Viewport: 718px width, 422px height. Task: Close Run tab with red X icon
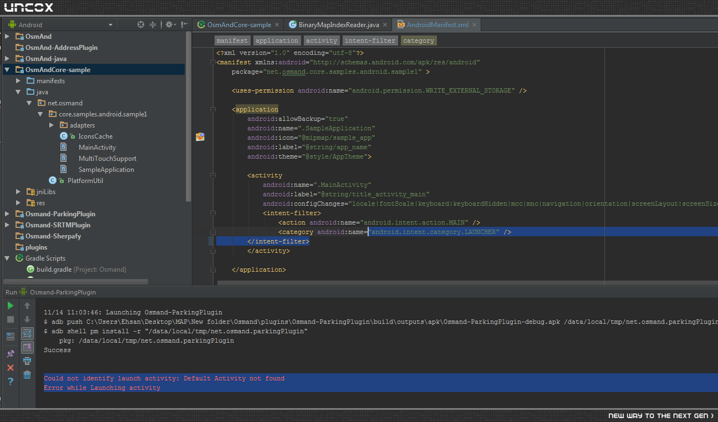11,368
